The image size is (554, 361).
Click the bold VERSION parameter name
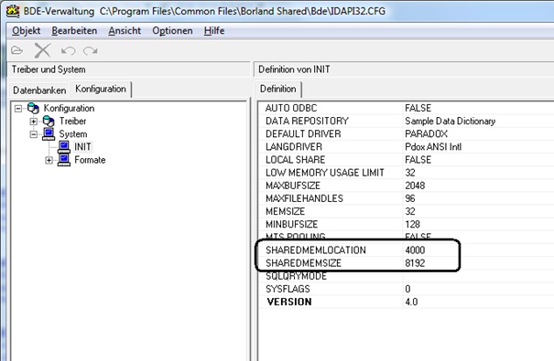[x=289, y=303]
